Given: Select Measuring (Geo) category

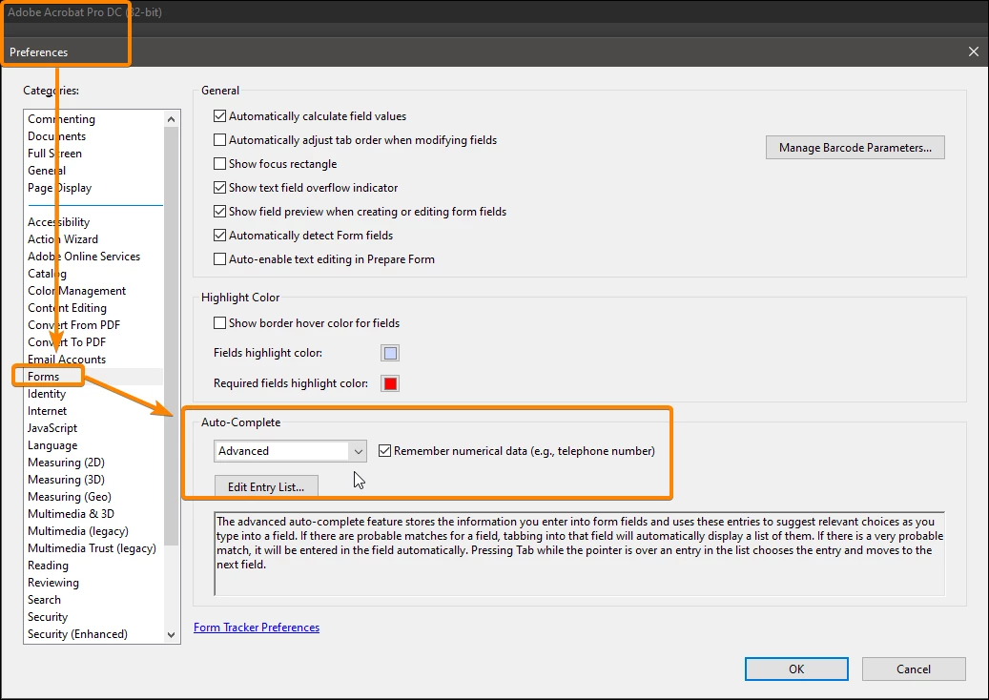Looking at the screenshot, I should 70,496.
